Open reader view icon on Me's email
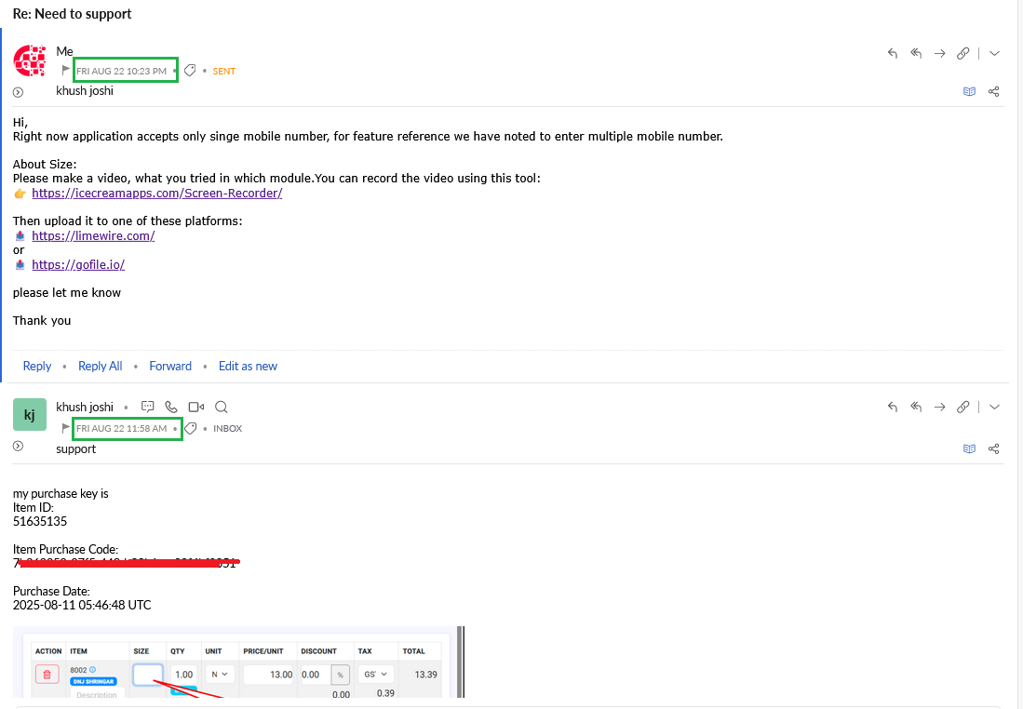Screen dimensions: 1023x709 [970, 91]
